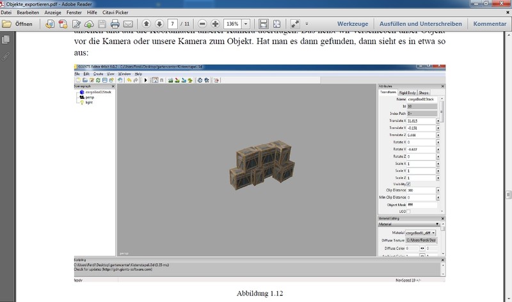Go to next page with the down arrow

coord(158,24)
